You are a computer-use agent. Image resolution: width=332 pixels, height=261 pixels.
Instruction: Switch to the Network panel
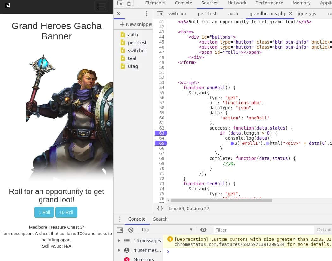pos(237,3)
